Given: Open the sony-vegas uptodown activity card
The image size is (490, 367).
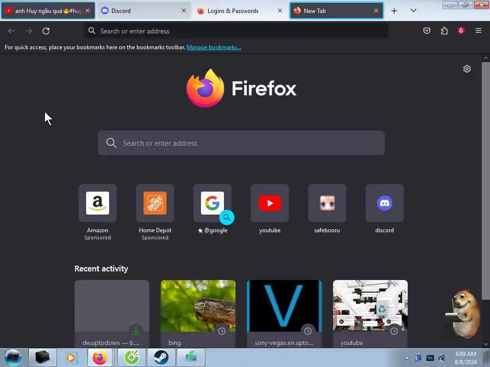Looking at the screenshot, I should pos(284,313).
